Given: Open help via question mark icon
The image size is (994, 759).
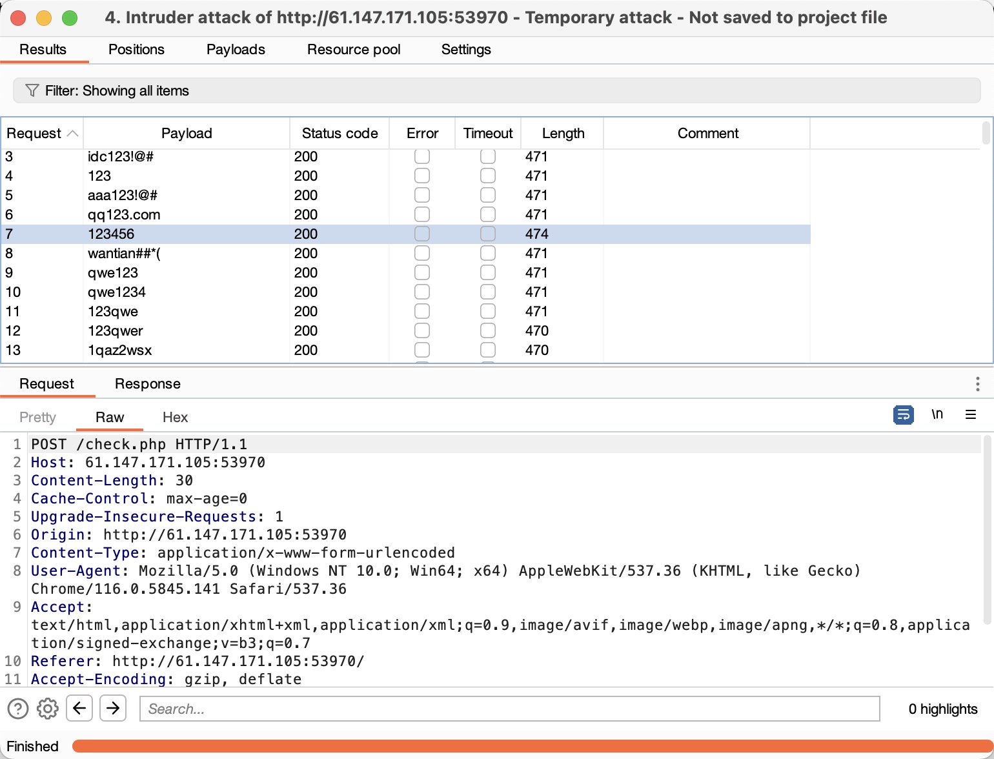Looking at the screenshot, I should [x=18, y=709].
